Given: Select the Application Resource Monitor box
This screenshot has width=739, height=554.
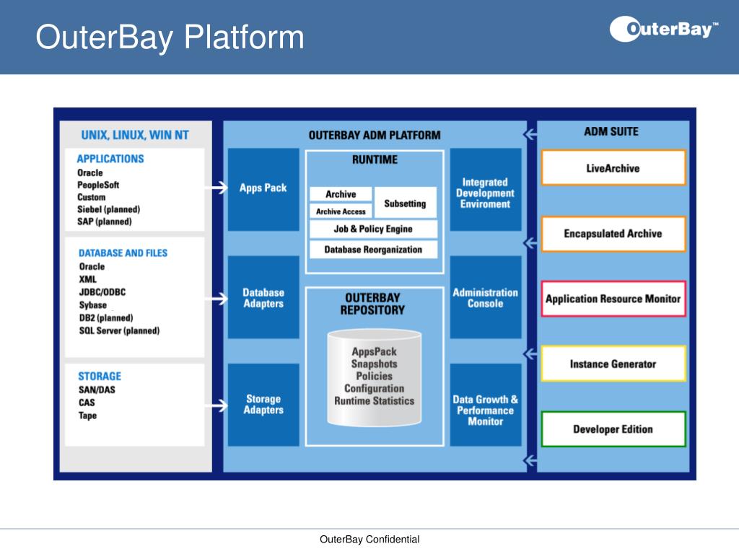Looking at the screenshot, I should pyautogui.click(x=613, y=299).
